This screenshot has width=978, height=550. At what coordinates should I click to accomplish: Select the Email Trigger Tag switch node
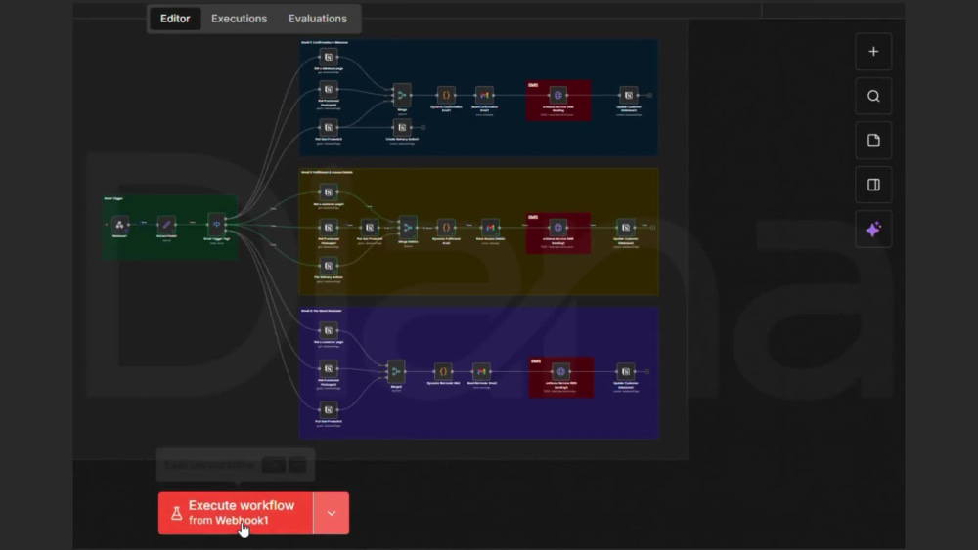tap(216, 225)
